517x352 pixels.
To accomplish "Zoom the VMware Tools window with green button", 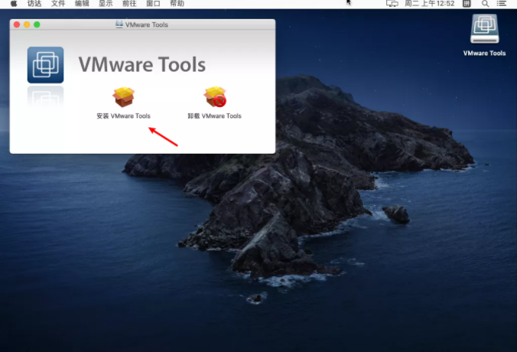I will [x=37, y=24].
